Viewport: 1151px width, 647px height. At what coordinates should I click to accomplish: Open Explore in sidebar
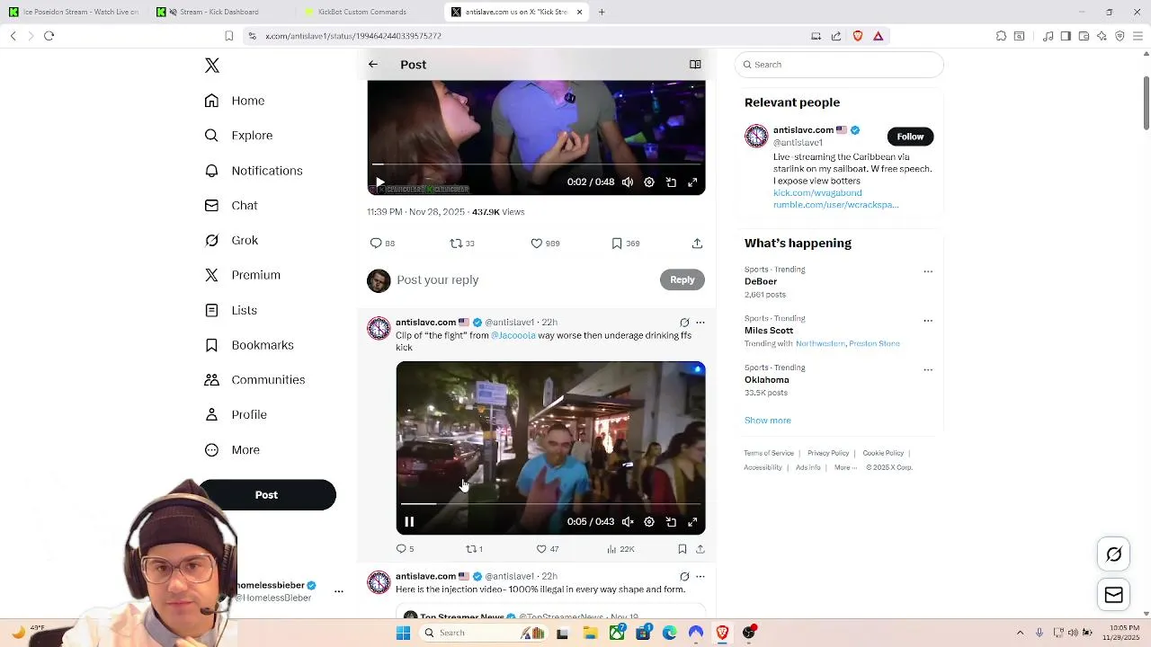tap(239, 136)
